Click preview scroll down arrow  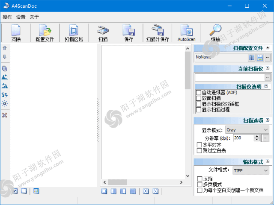[188, 176]
